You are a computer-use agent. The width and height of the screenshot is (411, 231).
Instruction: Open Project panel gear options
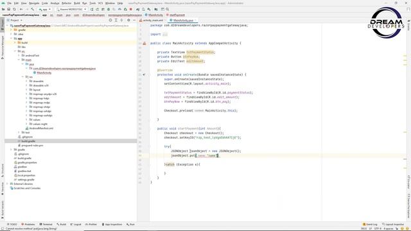click(x=128, y=20)
